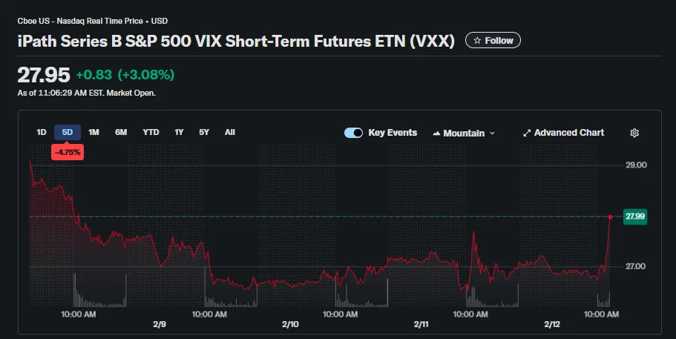Expand the Mountain chart type chevron
This screenshot has height=339, width=676.
(493, 134)
